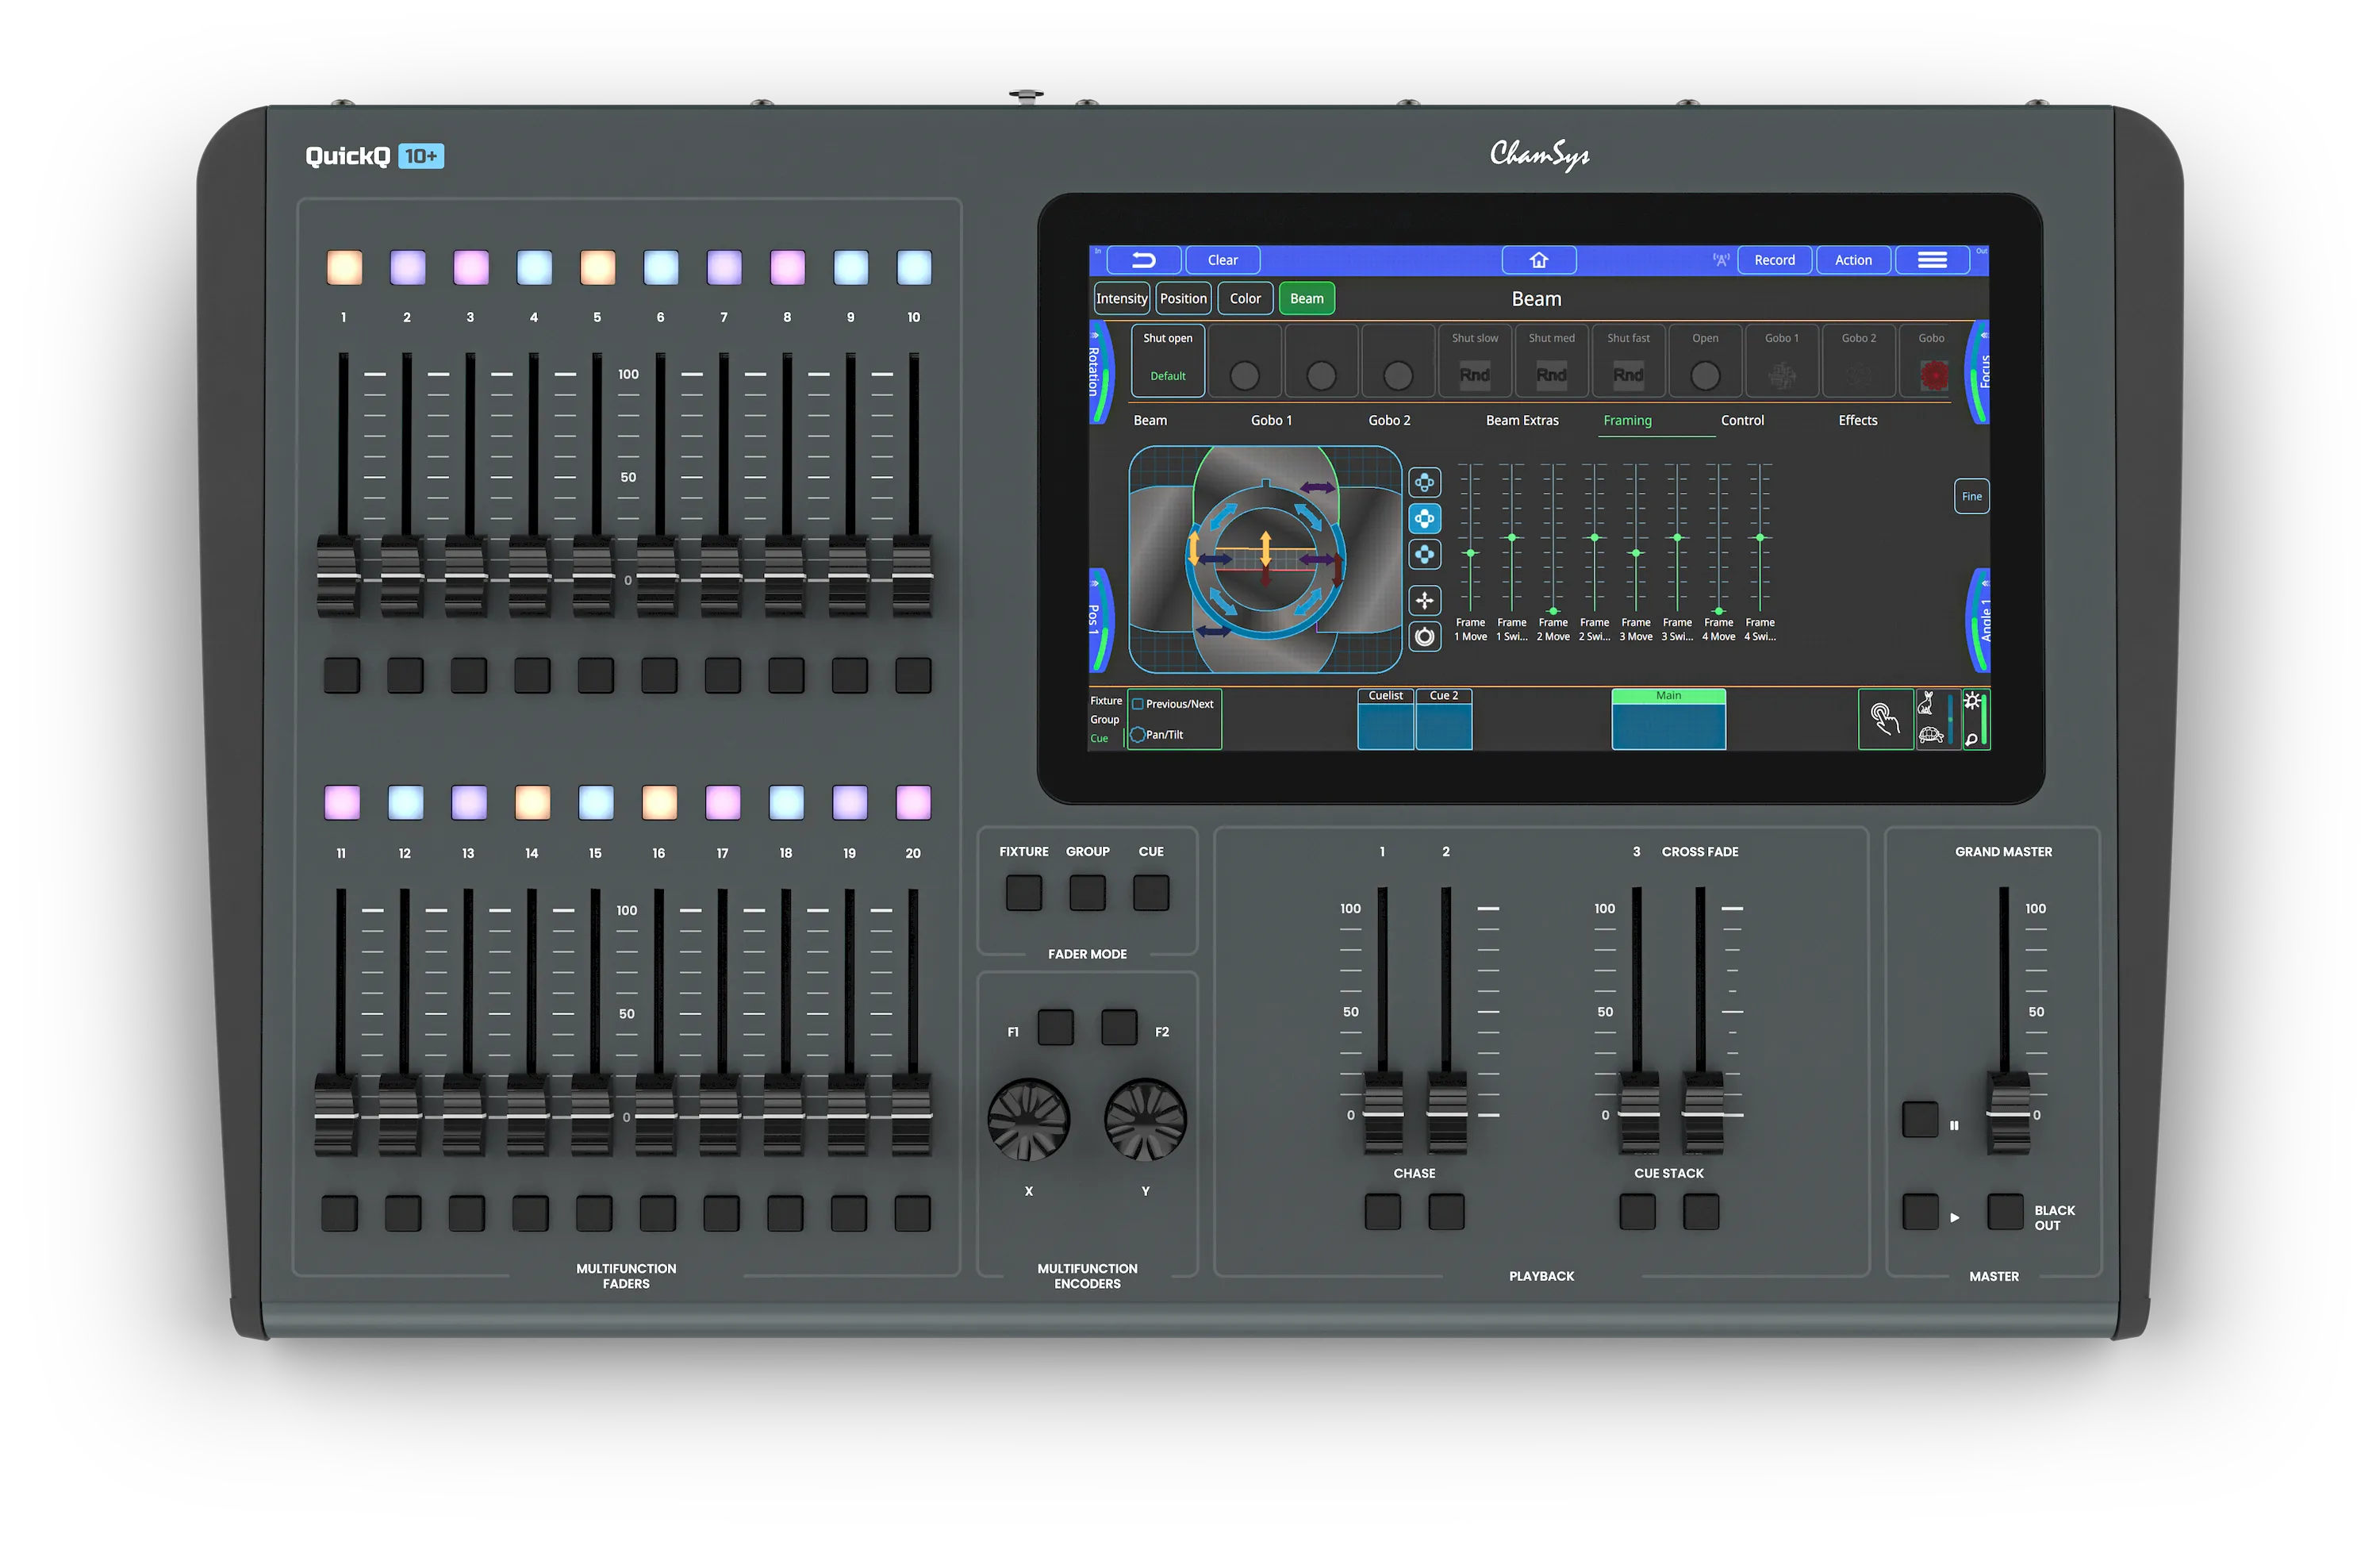Toggle the Fine button

(x=1971, y=496)
